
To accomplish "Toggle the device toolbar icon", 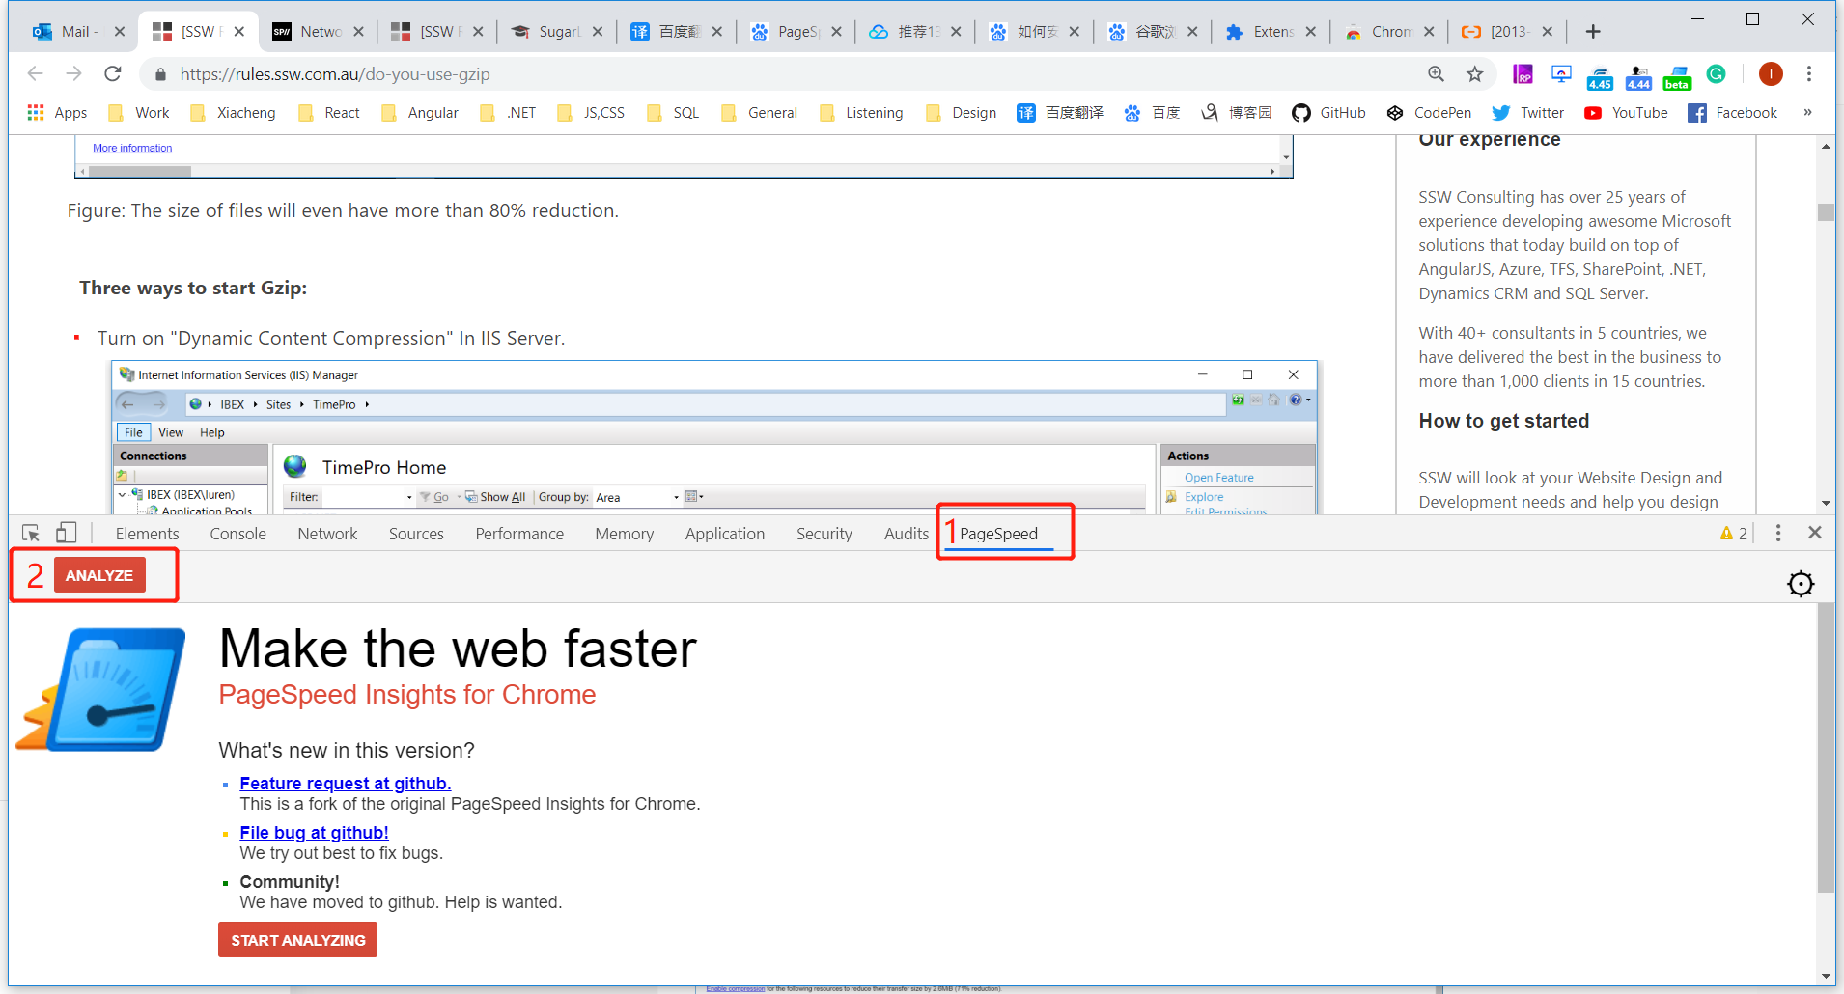I will tap(66, 534).
